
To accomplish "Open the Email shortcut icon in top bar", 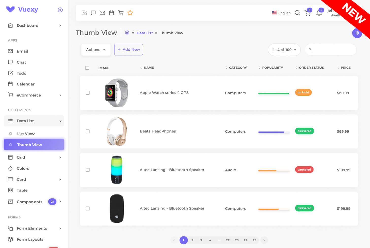I will click(102, 13).
